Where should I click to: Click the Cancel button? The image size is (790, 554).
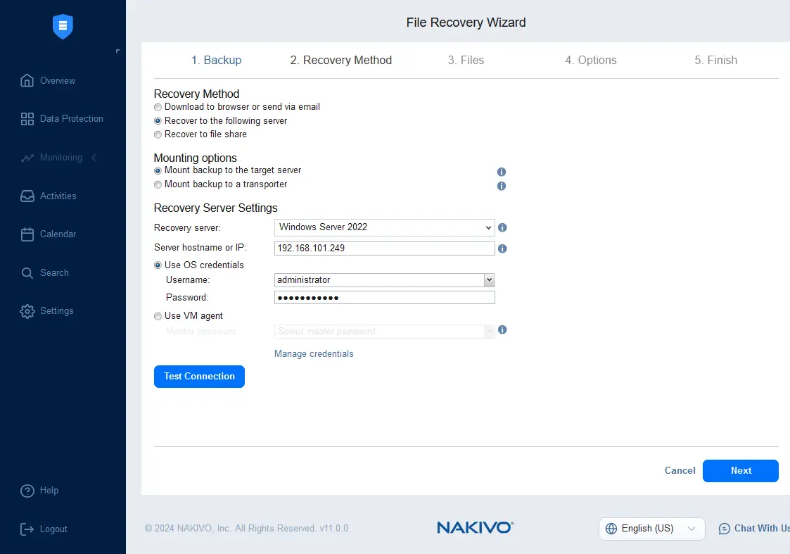coord(680,471)
